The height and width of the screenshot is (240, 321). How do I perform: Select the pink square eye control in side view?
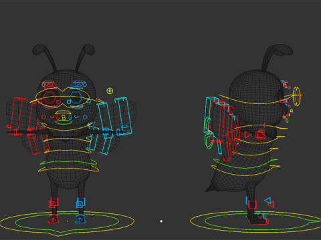click(284, 101)
